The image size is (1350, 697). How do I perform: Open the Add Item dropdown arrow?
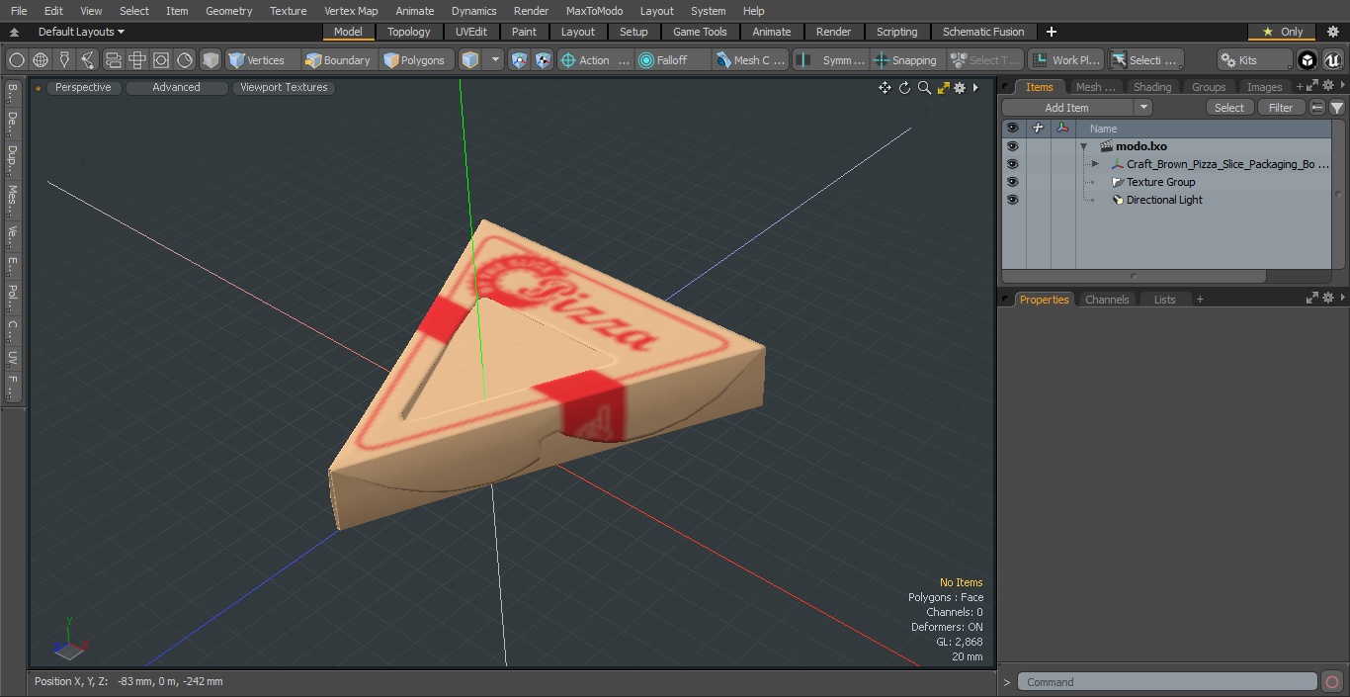[x=1143, y=108]
